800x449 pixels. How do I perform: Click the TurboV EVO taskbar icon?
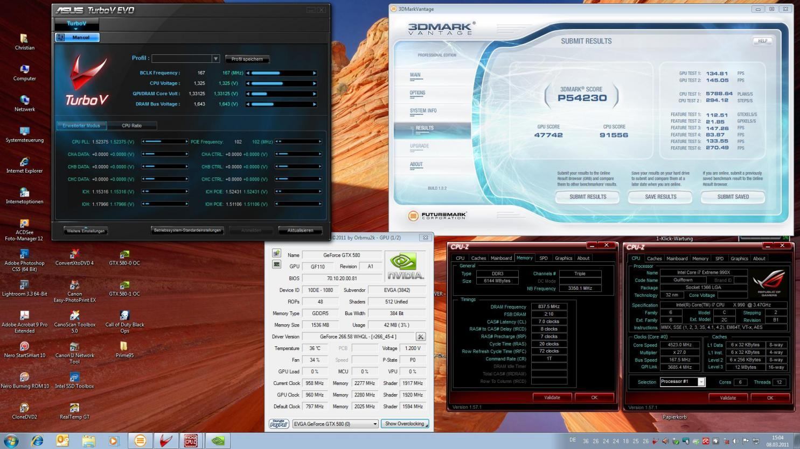click(x=165, y=441)
